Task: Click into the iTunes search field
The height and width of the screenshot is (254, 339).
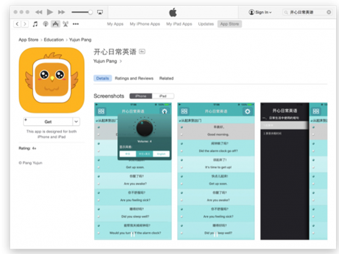Action: point(307,12)
